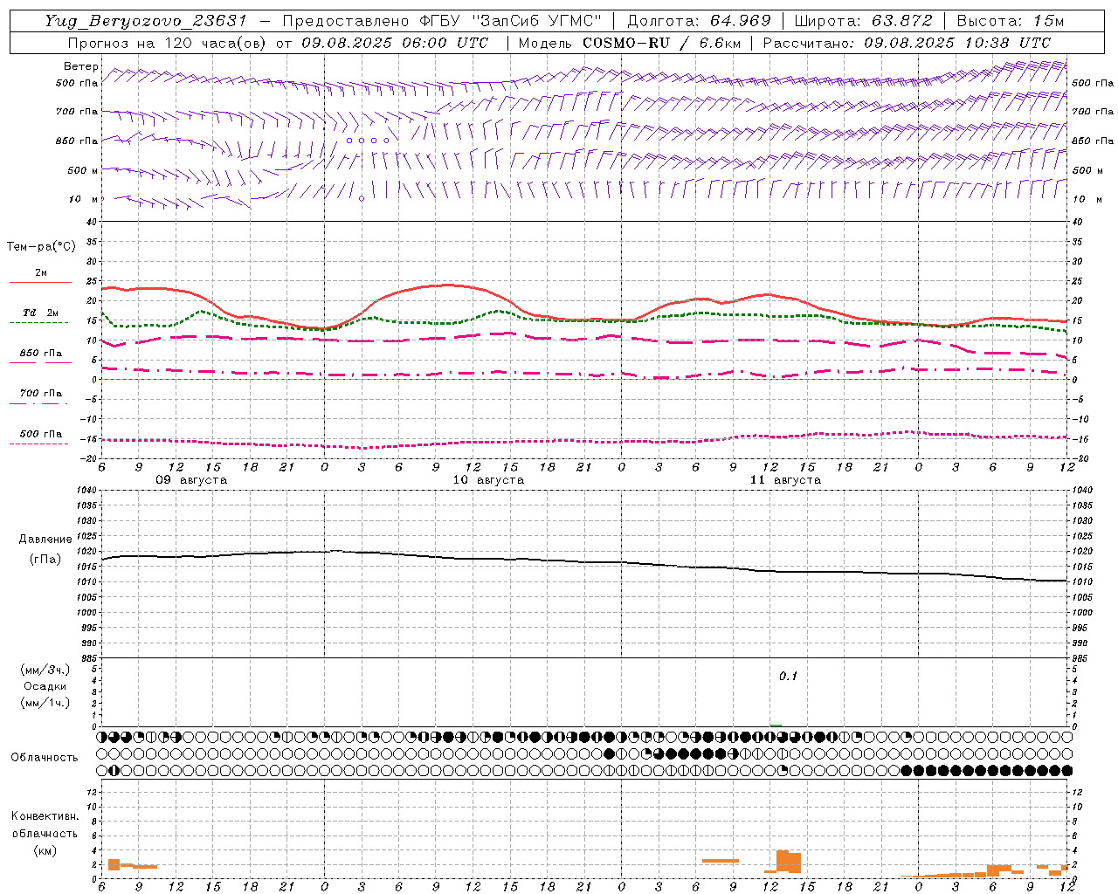
Task: Click the 'Конвективн.' label
Action: pos(45,816)
